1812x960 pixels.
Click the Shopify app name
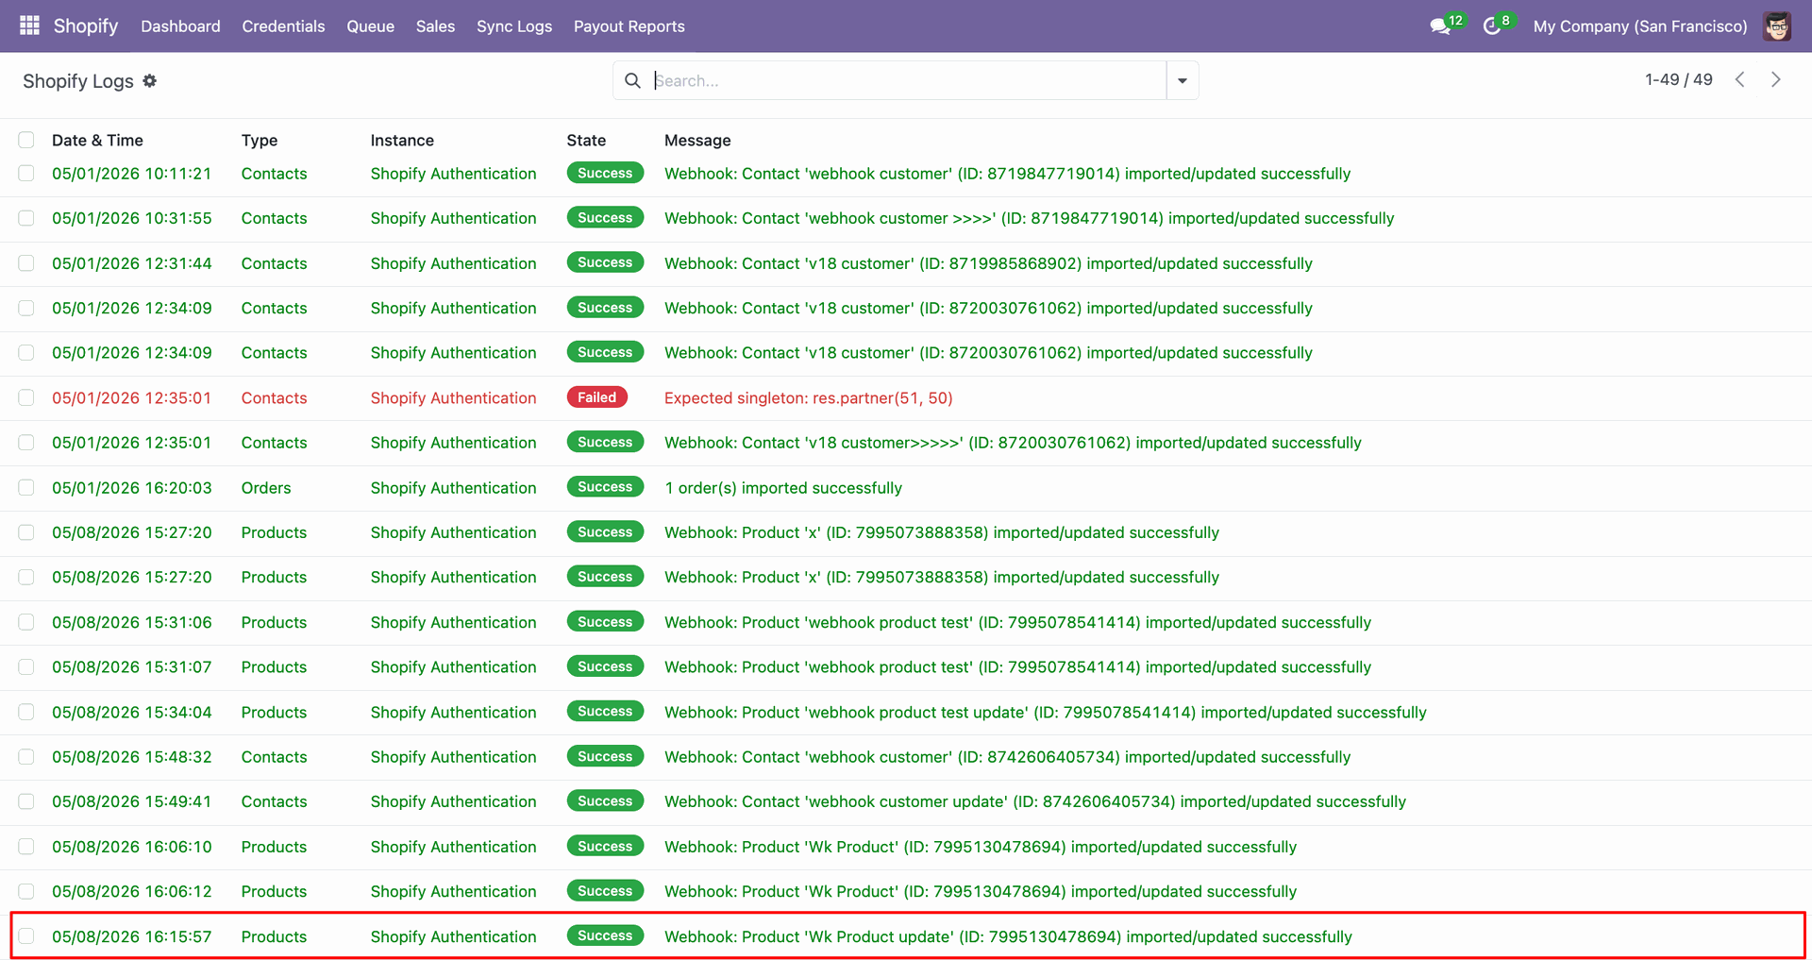pyautogui.click(x=86, y=26)
